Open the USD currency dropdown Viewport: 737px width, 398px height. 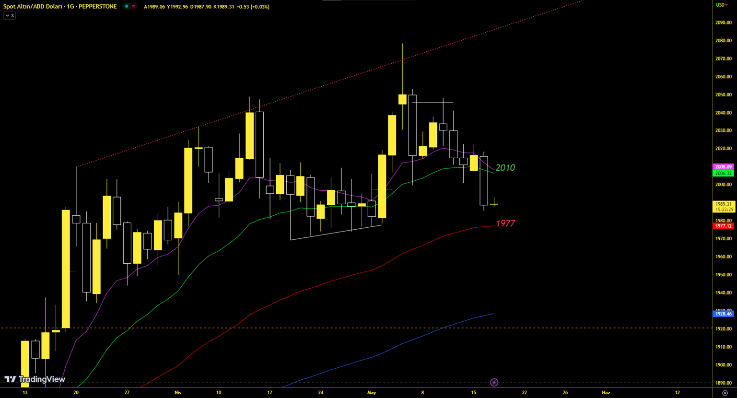coord(722,5)
